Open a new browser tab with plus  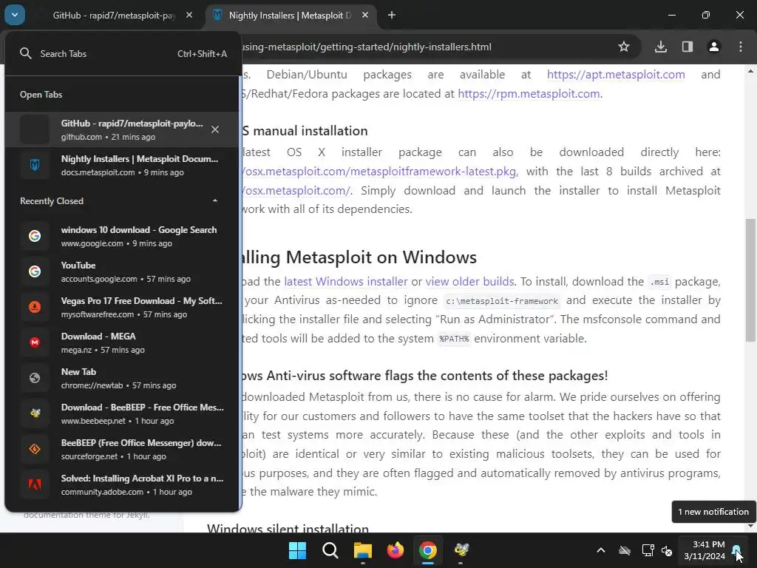(x=392, y=16)
